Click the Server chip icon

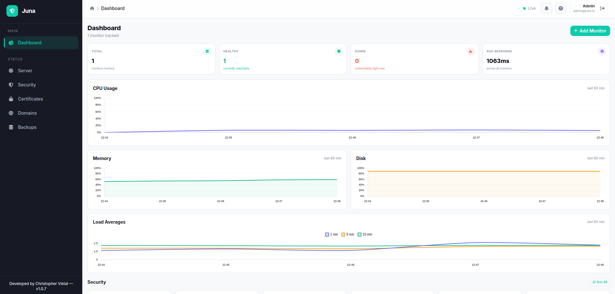pos(11,71)
